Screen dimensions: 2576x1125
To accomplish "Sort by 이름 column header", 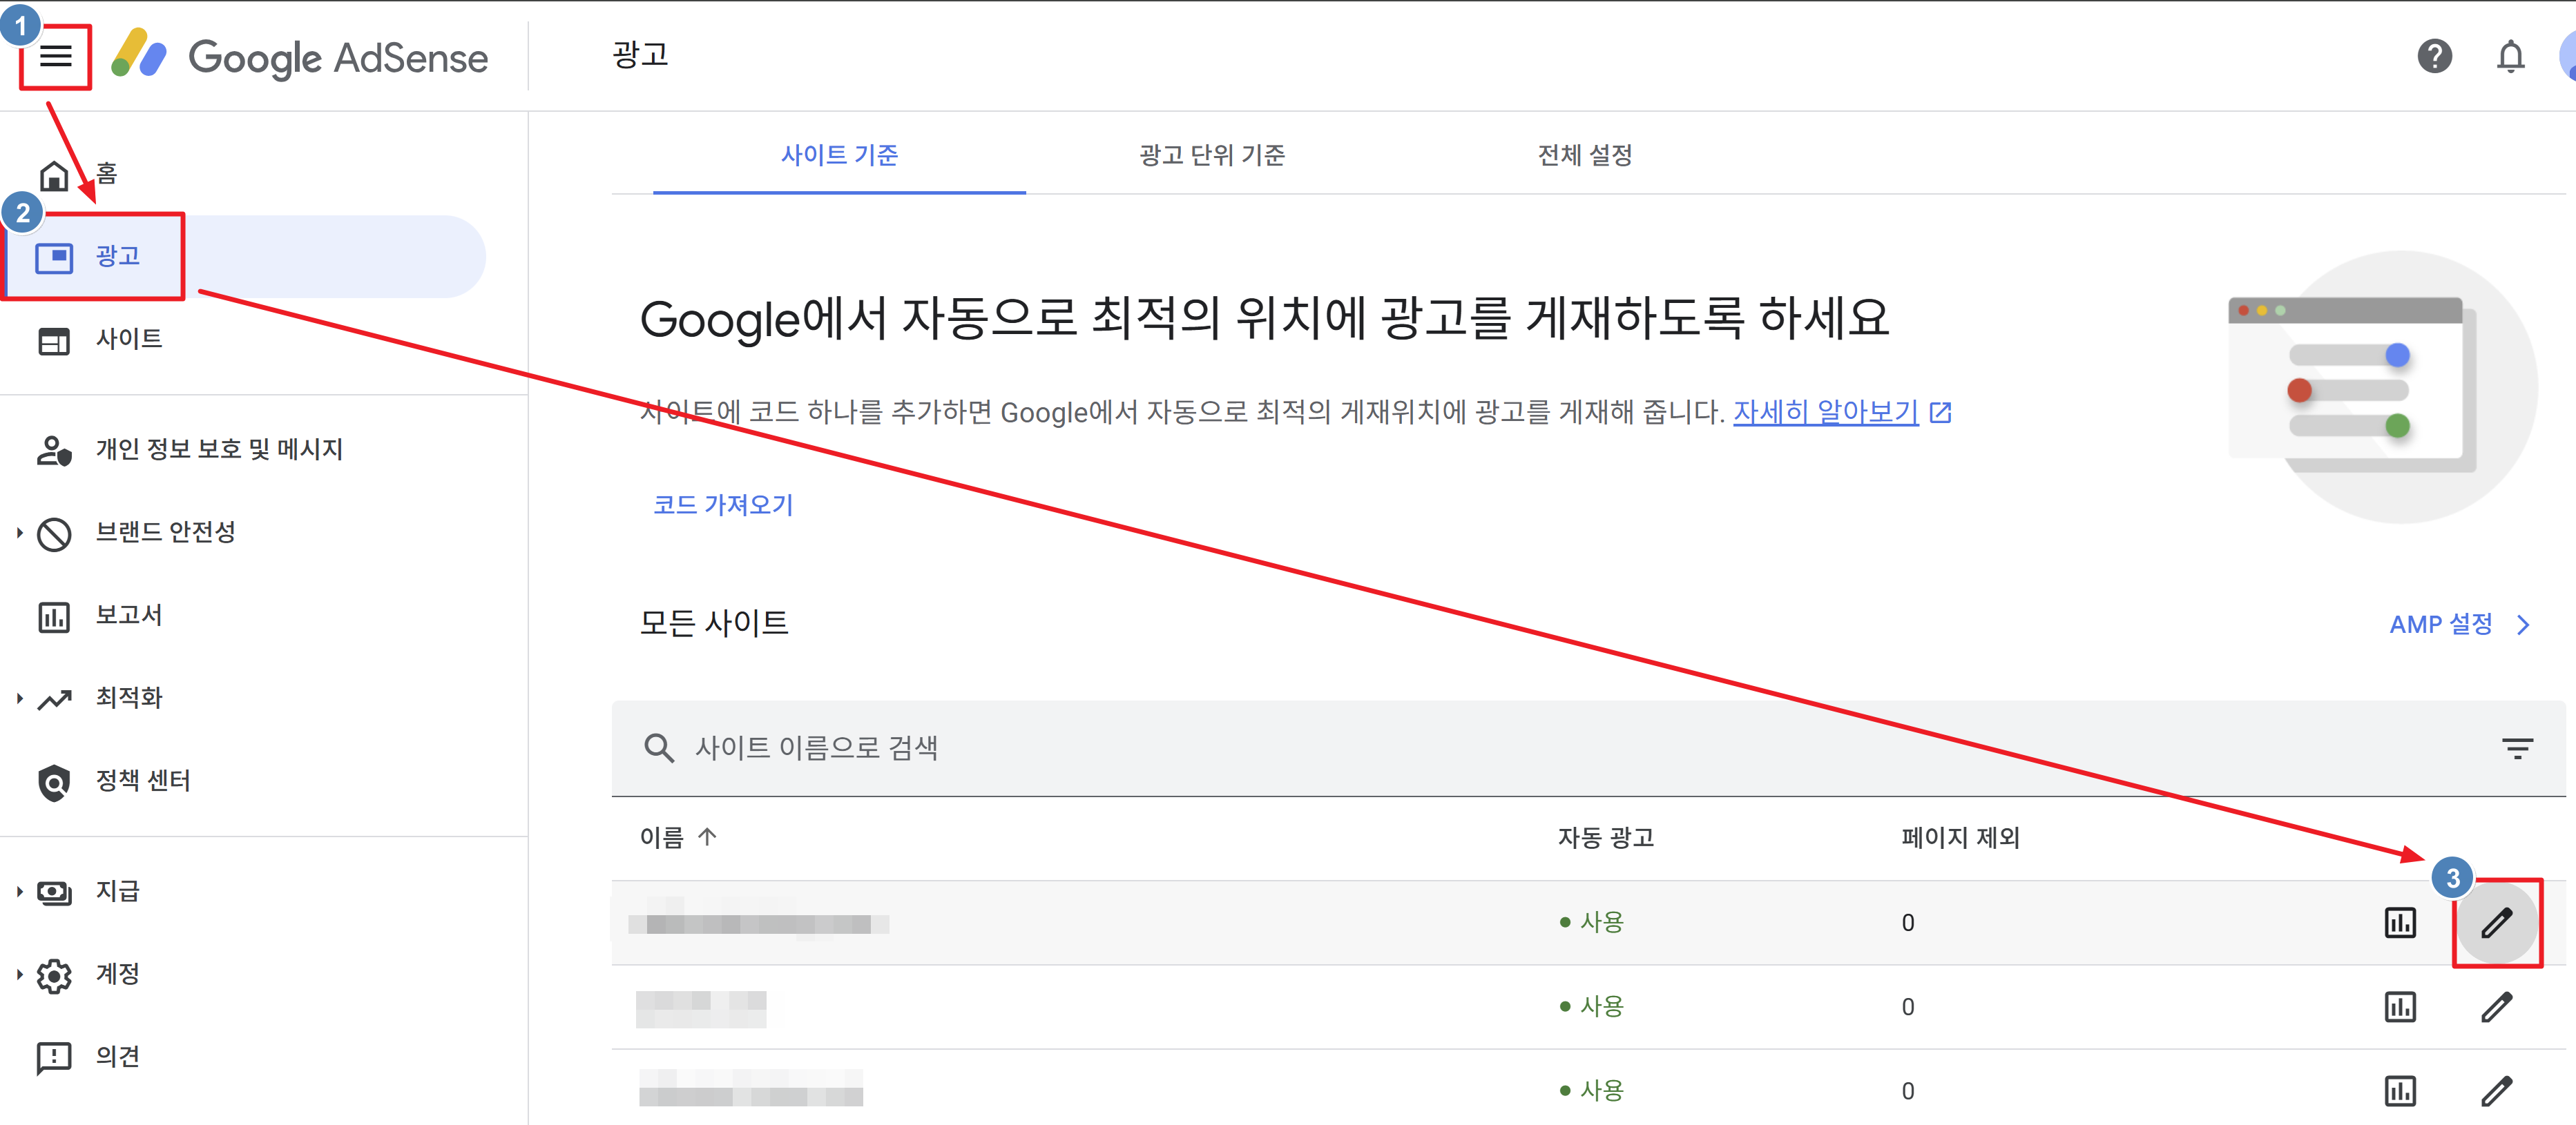I will coord(662,837).
